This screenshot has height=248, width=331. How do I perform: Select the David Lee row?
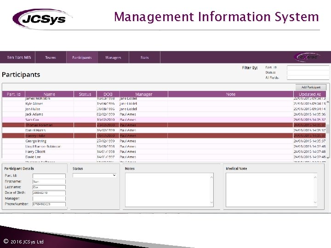point(164,157)
